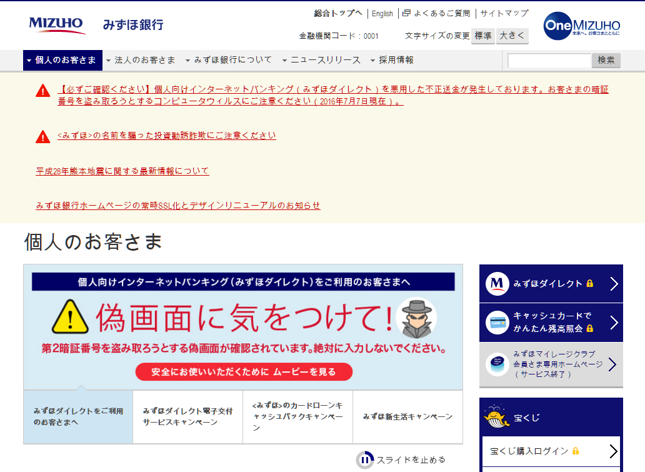Pause the slideshow with the pause icon
Image resolution: width=645 pixels, height=472 pixels.
click(365, 460)
